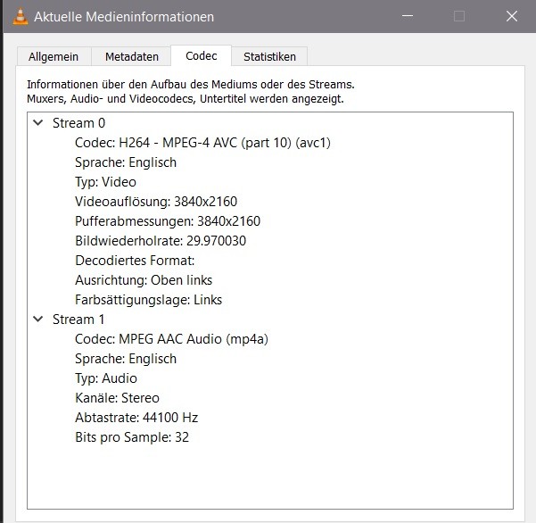Image resolution: width=536 pixels, height=523 pixels.
Task: Click the Bildwiederholrate 29.970030 row
Action: coord(161,241)
